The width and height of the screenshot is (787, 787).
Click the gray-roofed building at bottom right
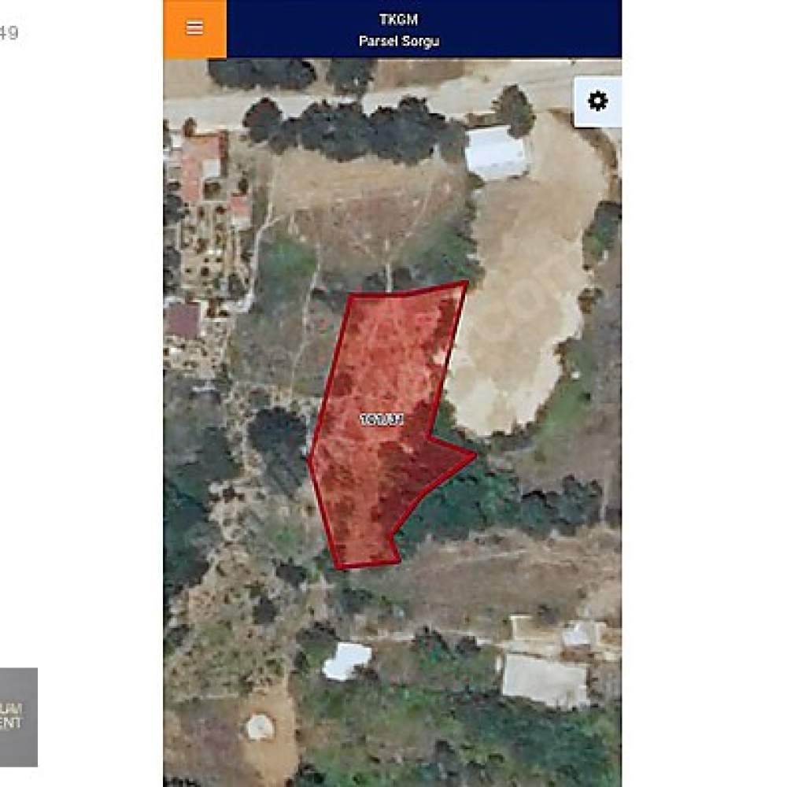coord(545,681)
